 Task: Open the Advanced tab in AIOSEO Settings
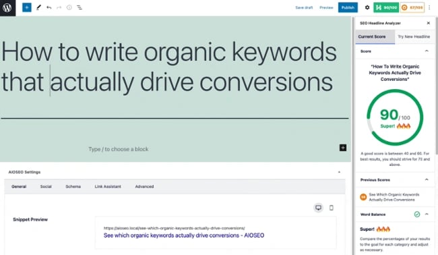tap(144, 186)
